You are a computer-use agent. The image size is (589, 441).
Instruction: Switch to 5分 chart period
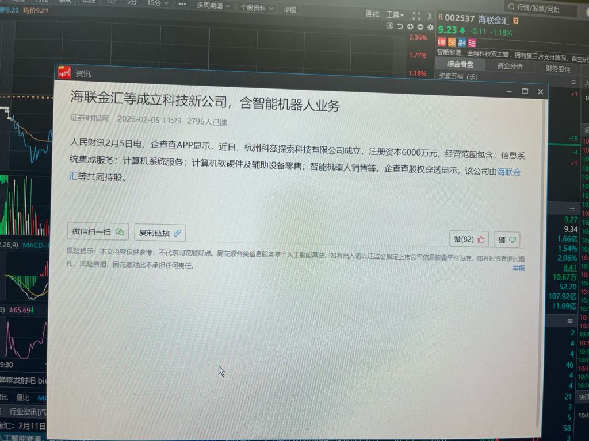click(x=132, y=3)
